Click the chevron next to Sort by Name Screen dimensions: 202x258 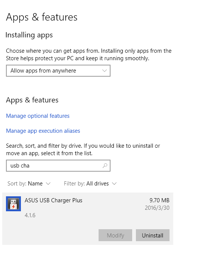48,184
